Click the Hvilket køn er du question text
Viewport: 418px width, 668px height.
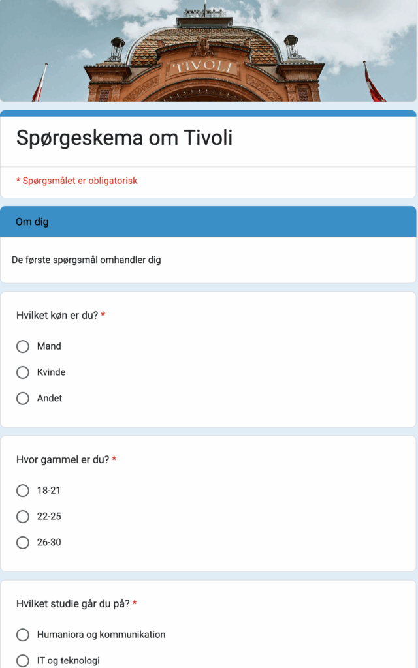pos(57,316)
